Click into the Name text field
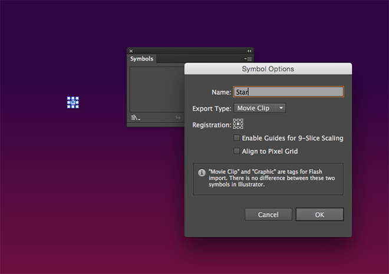 click(288, 92)
